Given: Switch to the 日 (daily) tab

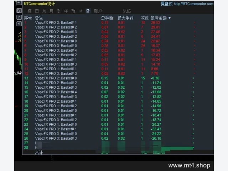Looking at the screenshot, I should coord(37,11).
